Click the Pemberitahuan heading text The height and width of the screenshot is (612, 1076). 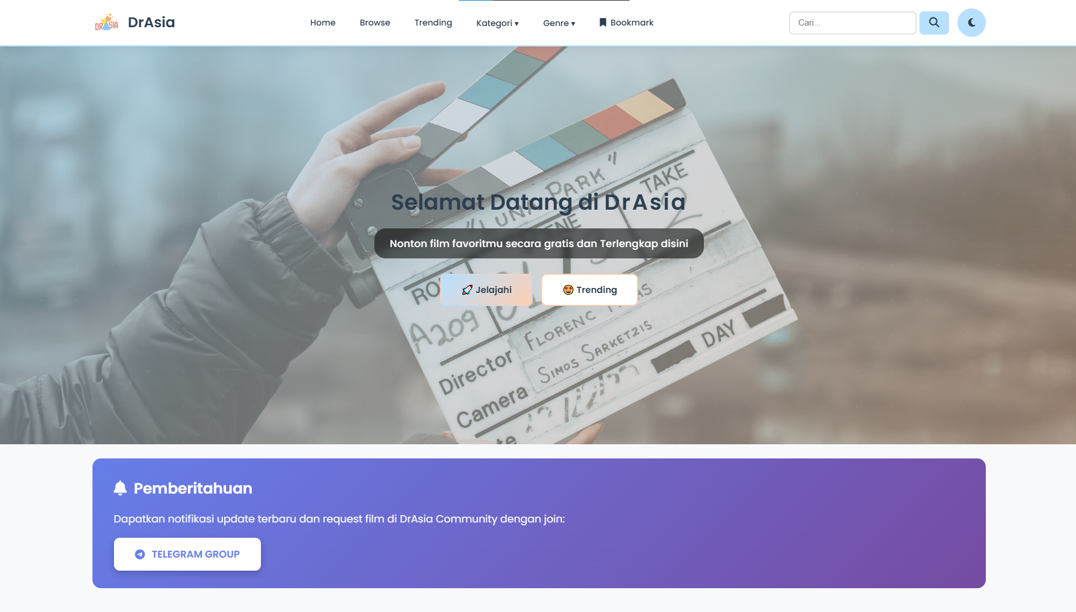(193, 488)
